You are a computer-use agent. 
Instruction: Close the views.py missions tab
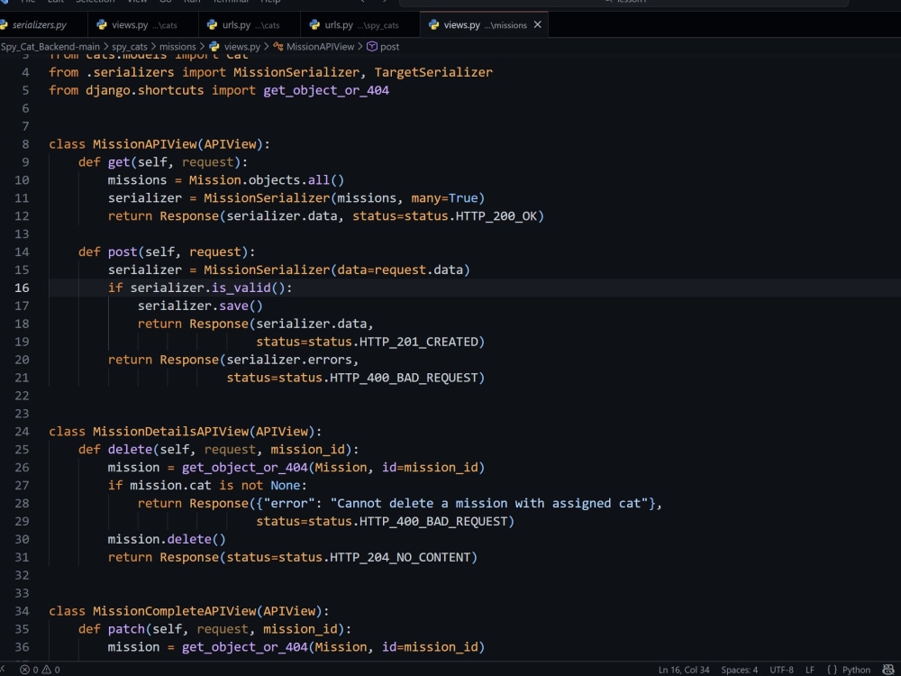coord(537,24)
